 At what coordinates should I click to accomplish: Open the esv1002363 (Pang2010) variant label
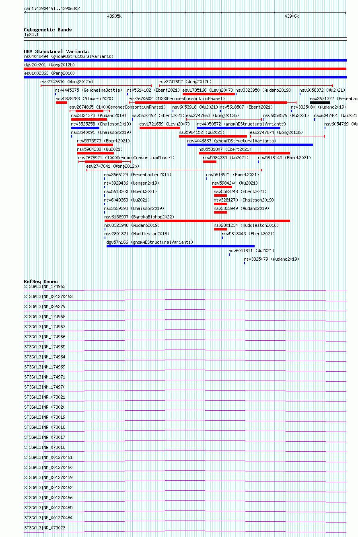click(49, 73)
